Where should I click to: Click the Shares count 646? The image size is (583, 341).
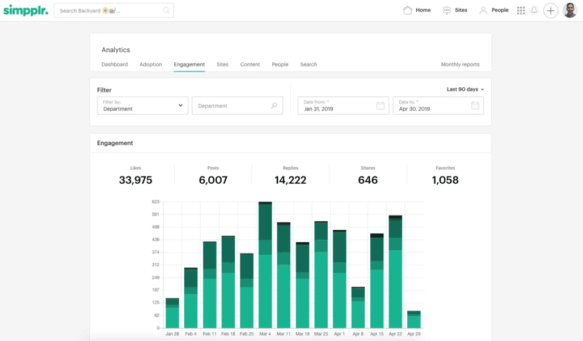(367, 180)
